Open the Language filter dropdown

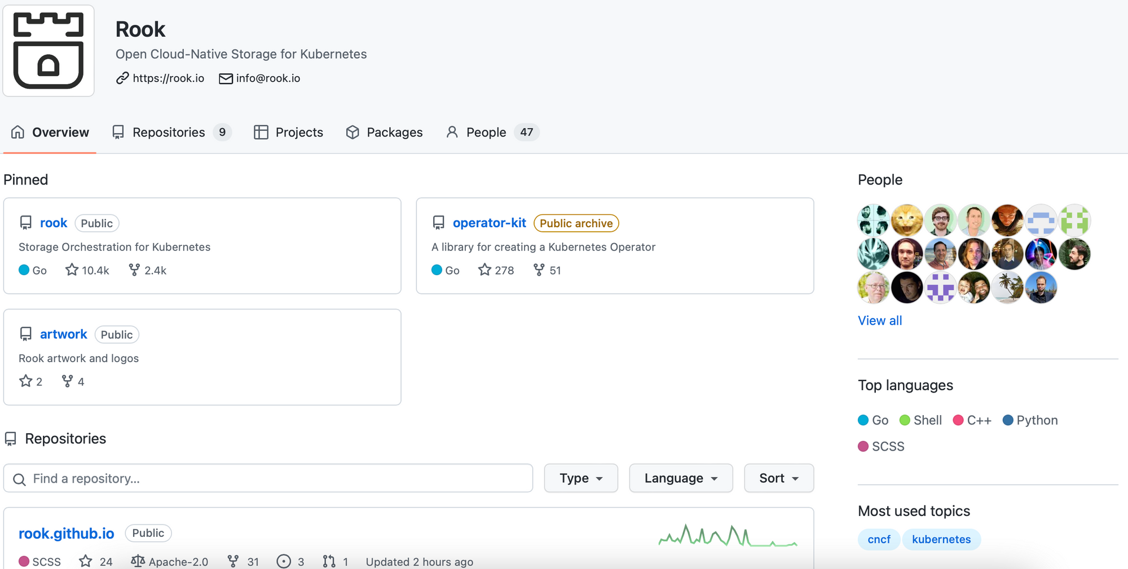pyautogui.click(x=681, y=478)
